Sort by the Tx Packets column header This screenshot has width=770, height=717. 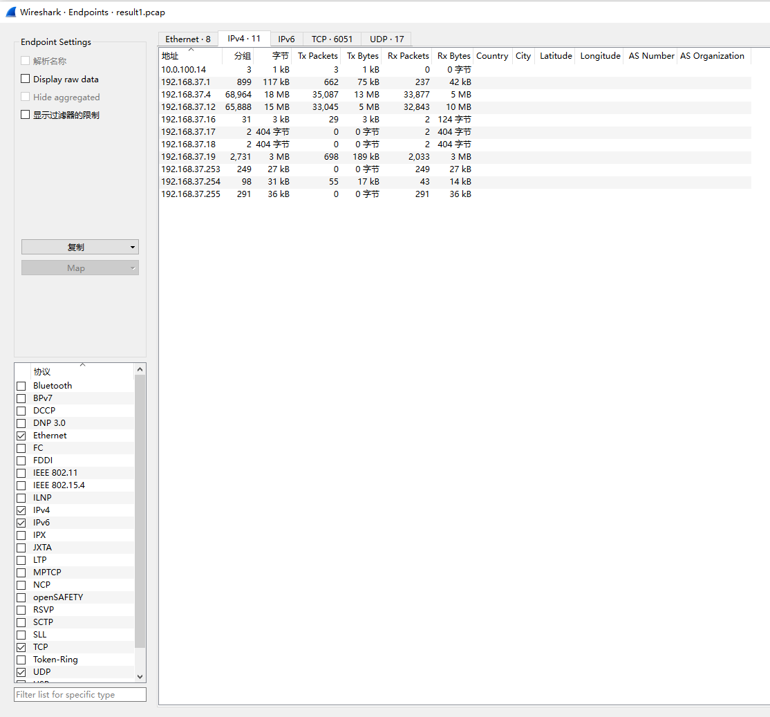point(318,56)
